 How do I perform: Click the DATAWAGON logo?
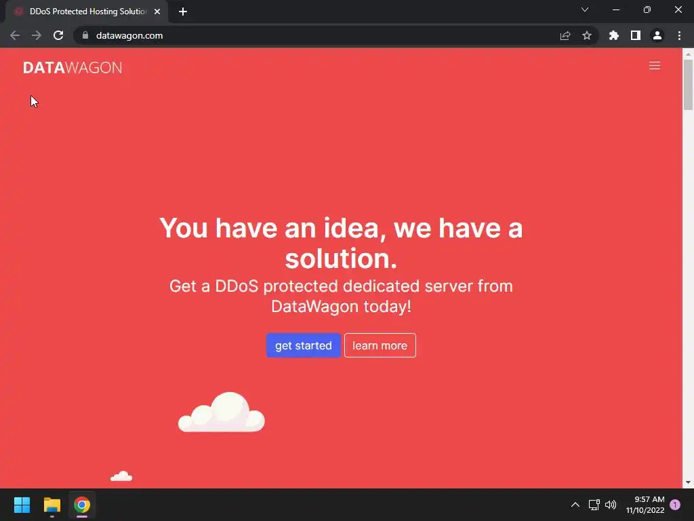click(73, 67)
